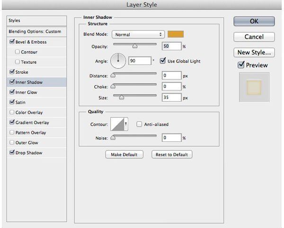Image resolution: width=284 pixels, height=228 pixels.
Task: Open the Blend Mode Normal dropdown
Action: pyautogui.click(x=138, y=35)
